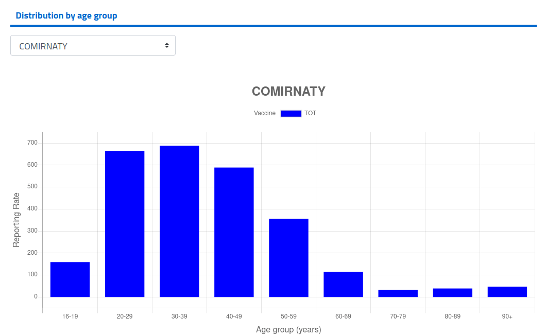
Task: Click the 20-29 x-axis label
Action: tap(125, 316)
